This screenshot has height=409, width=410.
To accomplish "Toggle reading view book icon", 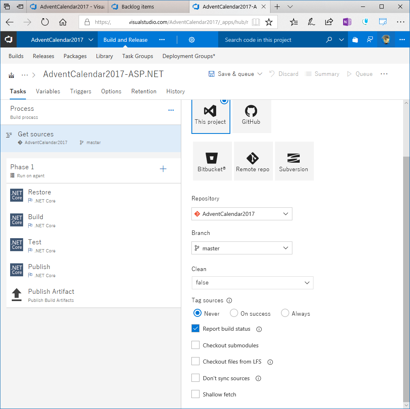I will coord(256,22).
